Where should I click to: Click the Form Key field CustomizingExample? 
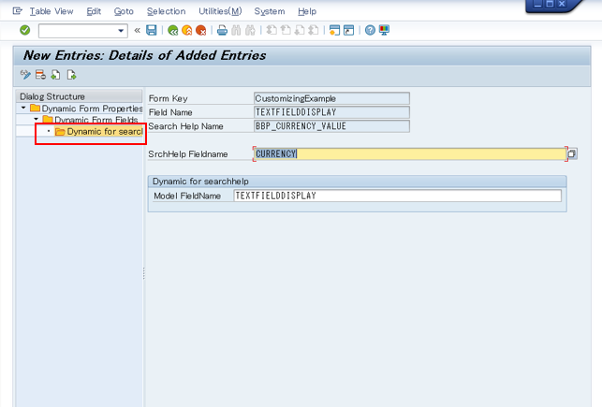coord(331,98)
